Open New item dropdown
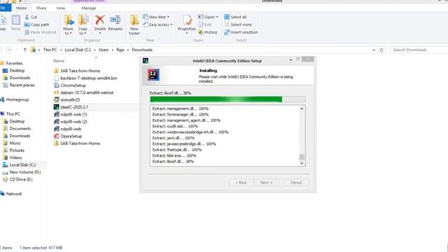This screenshot has height=252, width=448. pos(156,17)
